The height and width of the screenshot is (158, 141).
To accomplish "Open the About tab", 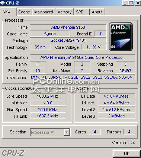I will click(x=97, y=12).
